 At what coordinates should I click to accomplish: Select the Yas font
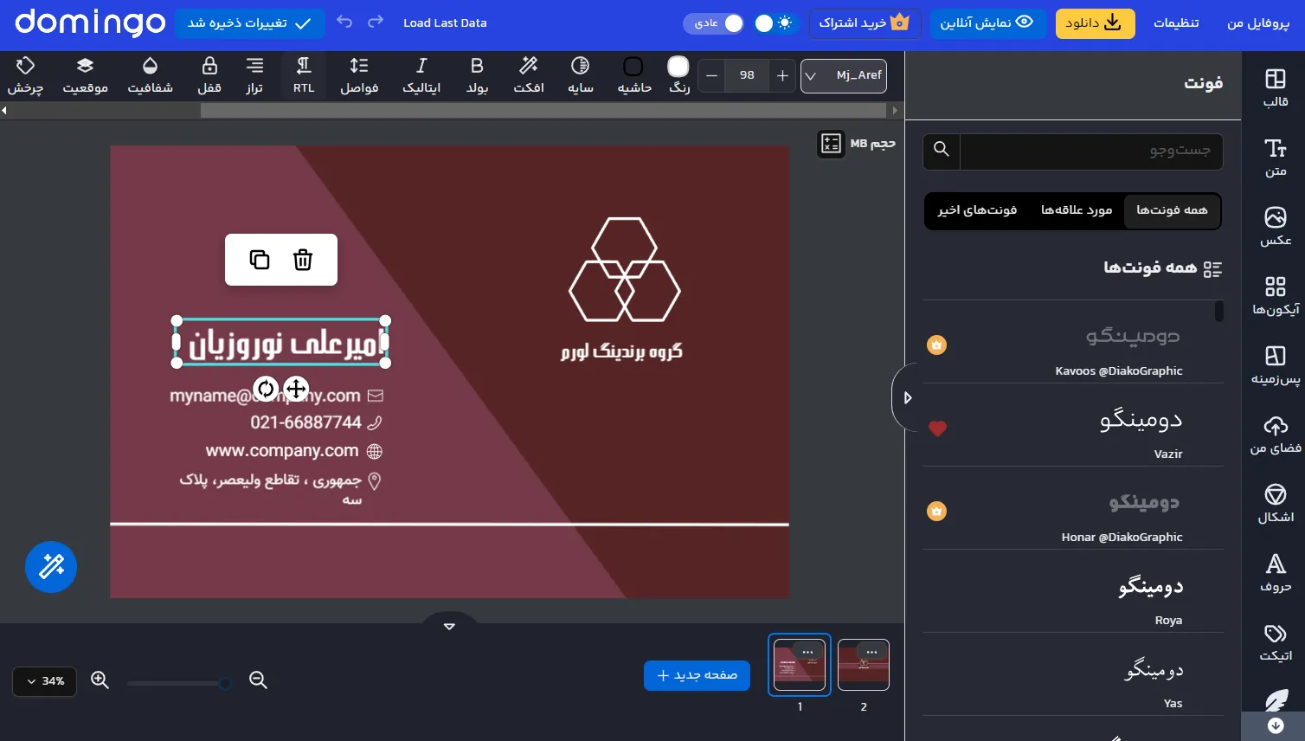[1073, 676]
